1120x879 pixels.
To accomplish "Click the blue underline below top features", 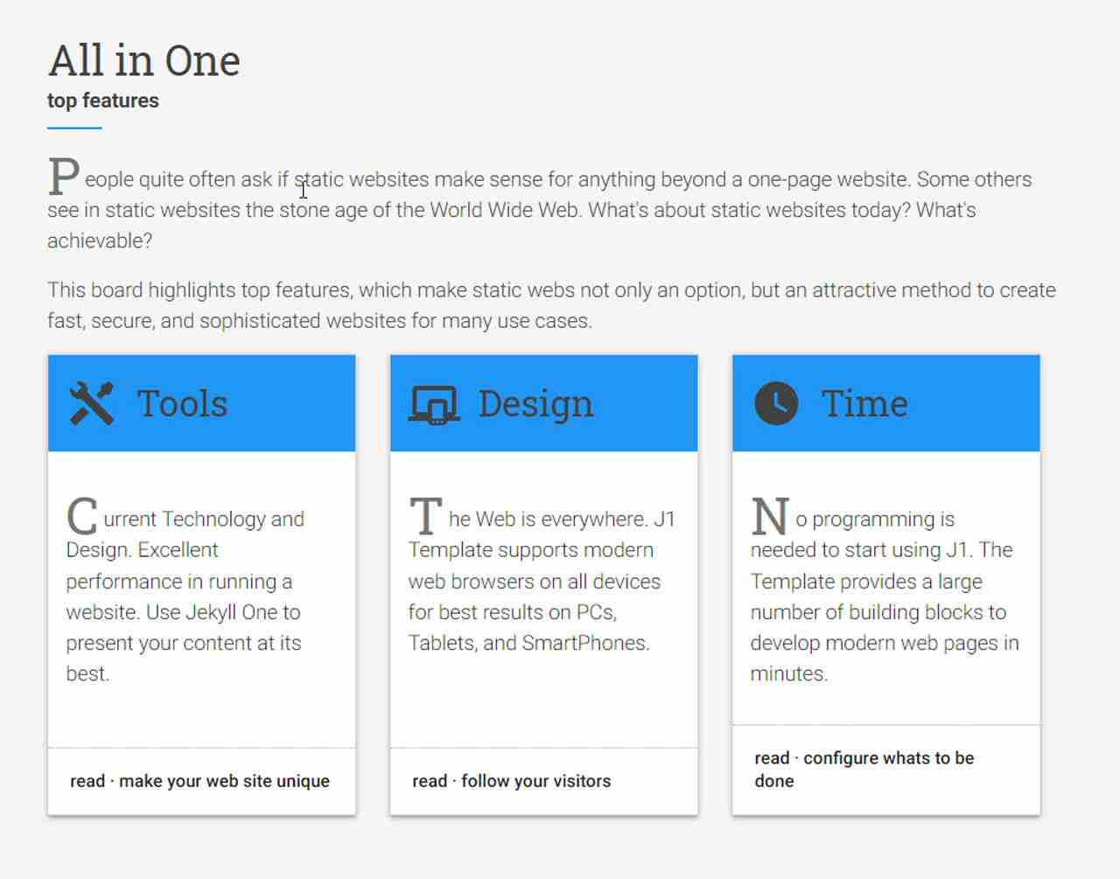I will click(x=74, y=129).
